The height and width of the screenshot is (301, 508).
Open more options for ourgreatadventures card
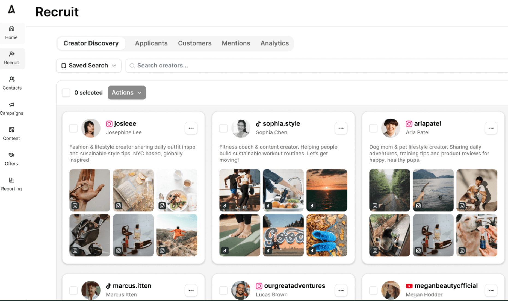click(341, 290)
